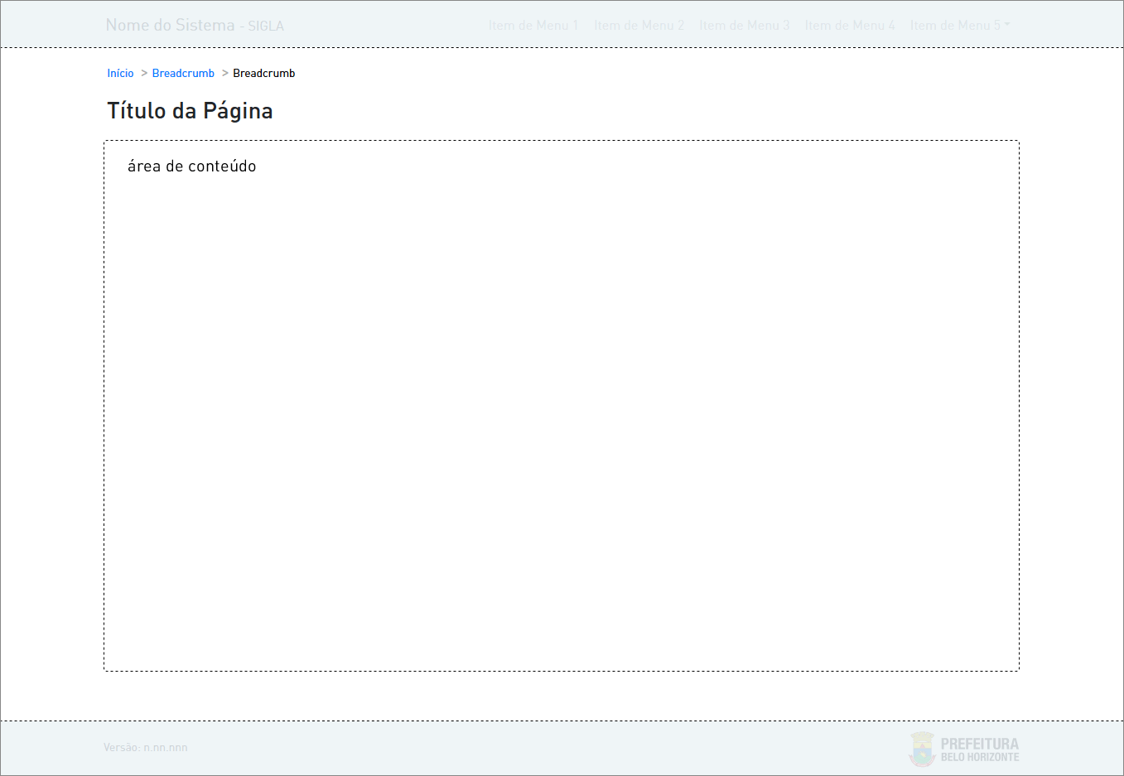Click the SIGLA text in header

coord(266,27)
